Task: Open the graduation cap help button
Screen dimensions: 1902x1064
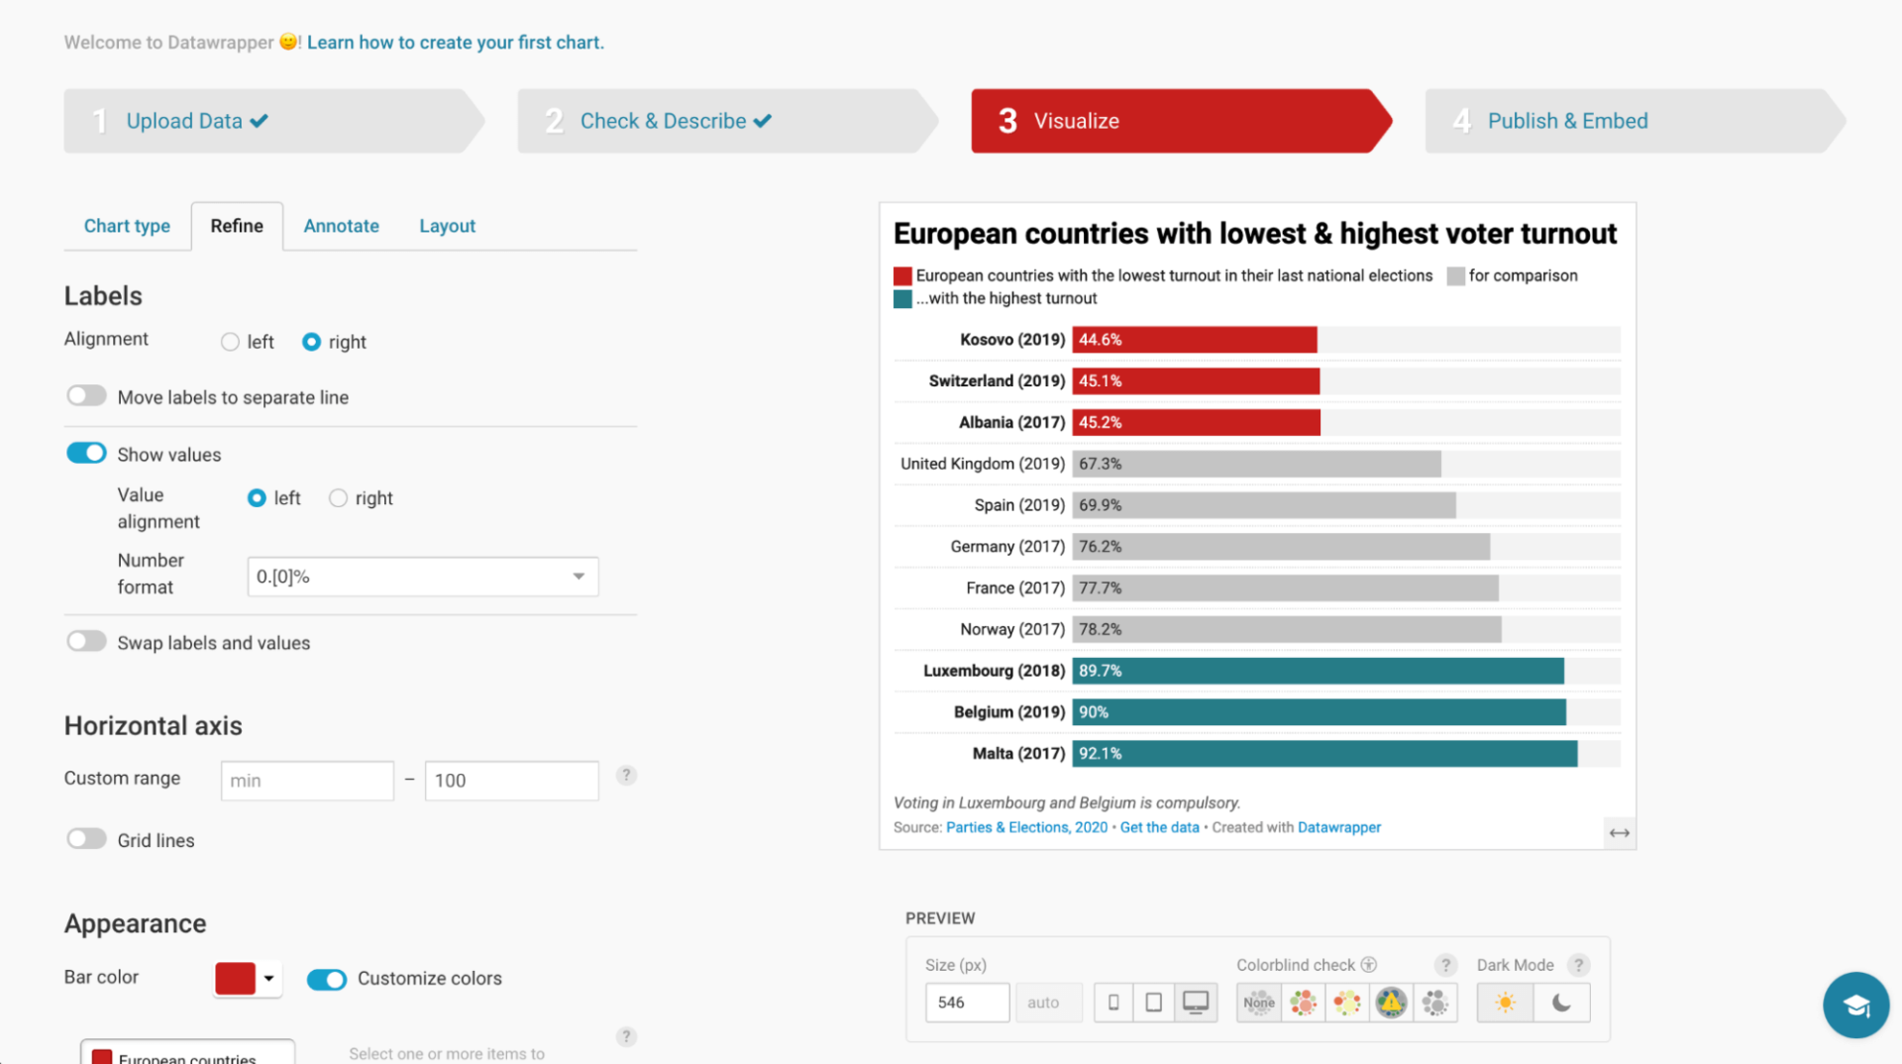Action: (1855, 1005)
